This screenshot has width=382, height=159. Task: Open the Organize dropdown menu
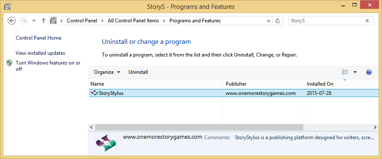pyautogui.click(x=107, y=72)
